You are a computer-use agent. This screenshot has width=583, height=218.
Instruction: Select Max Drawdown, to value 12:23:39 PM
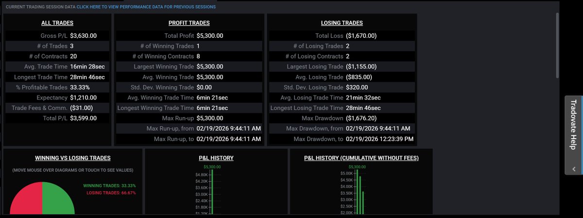[380, 139]
